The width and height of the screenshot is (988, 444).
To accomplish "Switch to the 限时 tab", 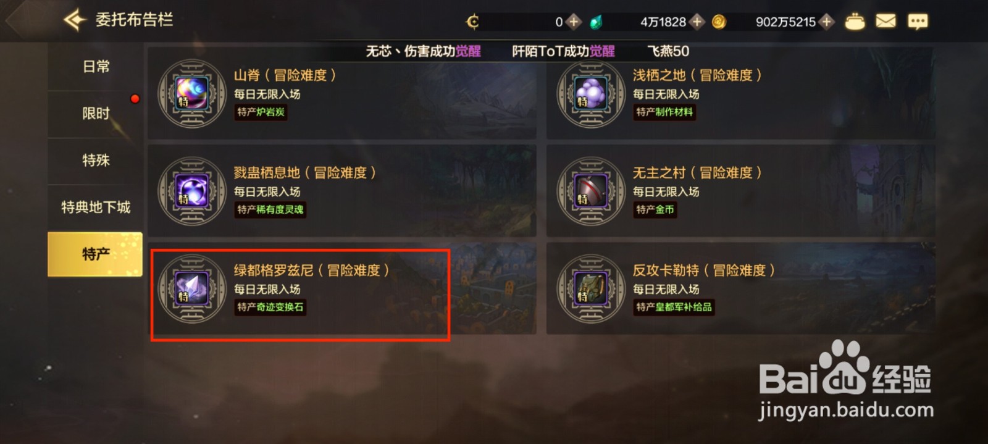I will pyautogui.click(x=96, y=114).
